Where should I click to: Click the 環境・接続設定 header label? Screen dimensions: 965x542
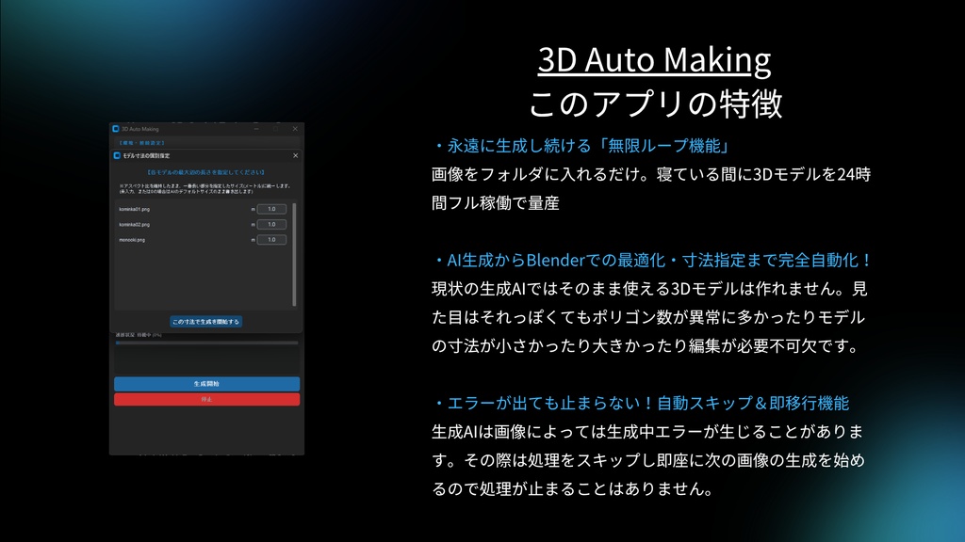[141, 143]
